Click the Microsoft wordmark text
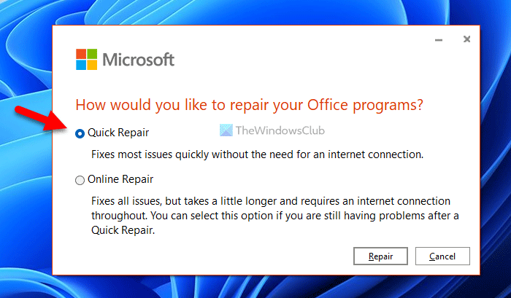 tap(138, 60)
